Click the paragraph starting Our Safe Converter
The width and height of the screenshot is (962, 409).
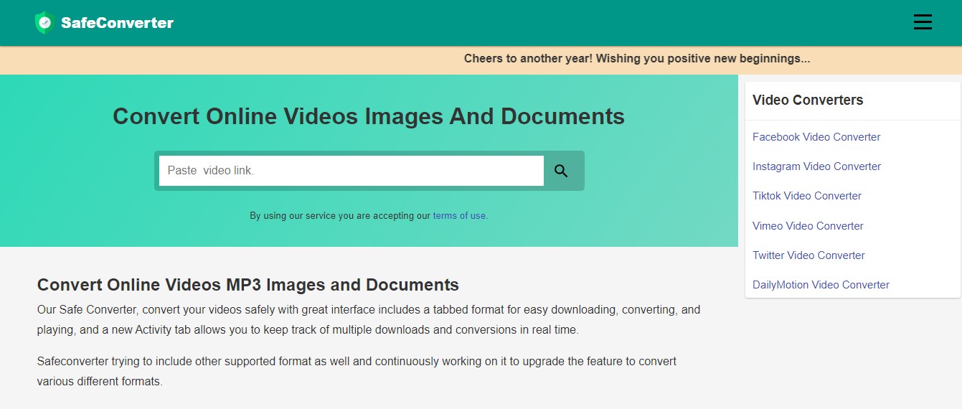(x=368, y=320)
